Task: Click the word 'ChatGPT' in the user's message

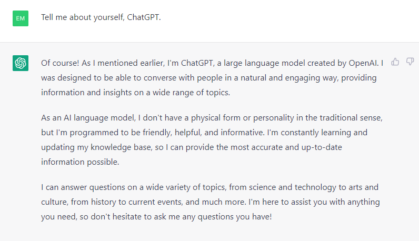Action: click(x=144, y=17)
